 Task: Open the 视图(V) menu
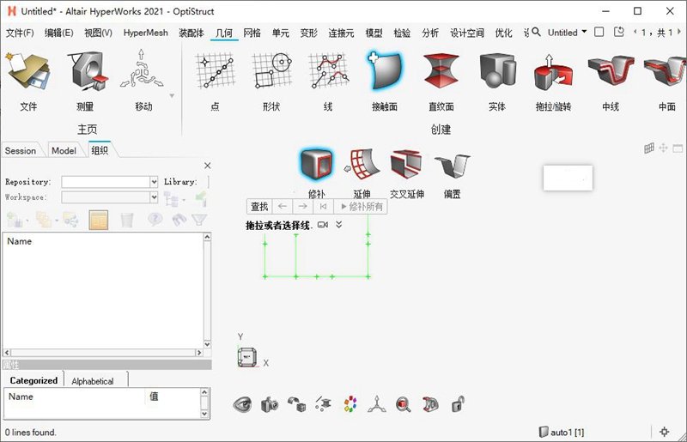pos(98,33)
